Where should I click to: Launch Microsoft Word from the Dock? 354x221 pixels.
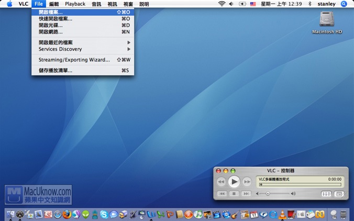[x=151, y=214]
